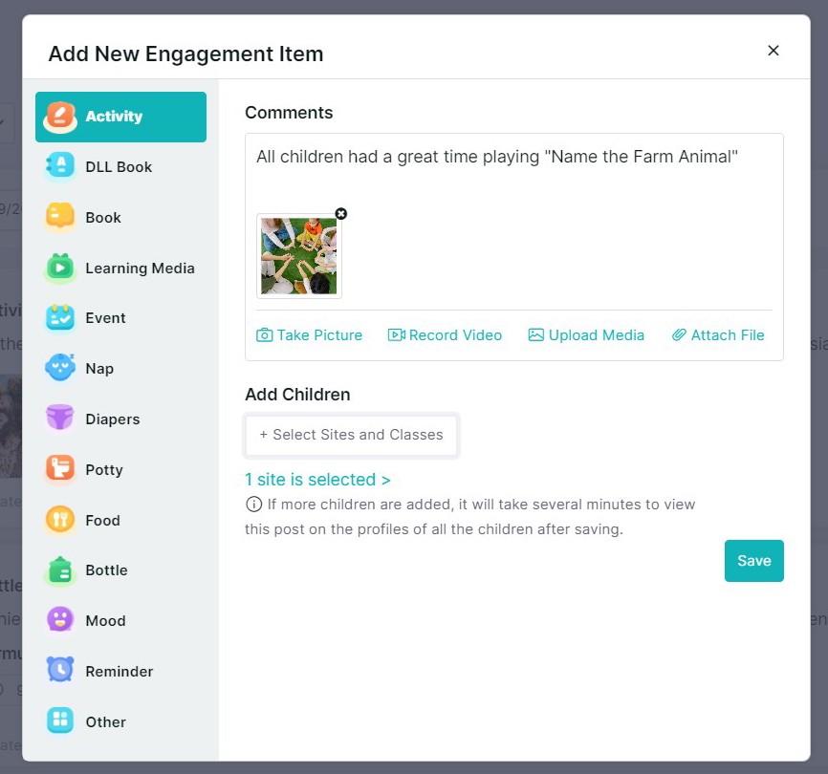Save the engagement item
828x774 pixels.
pos(753,560)
